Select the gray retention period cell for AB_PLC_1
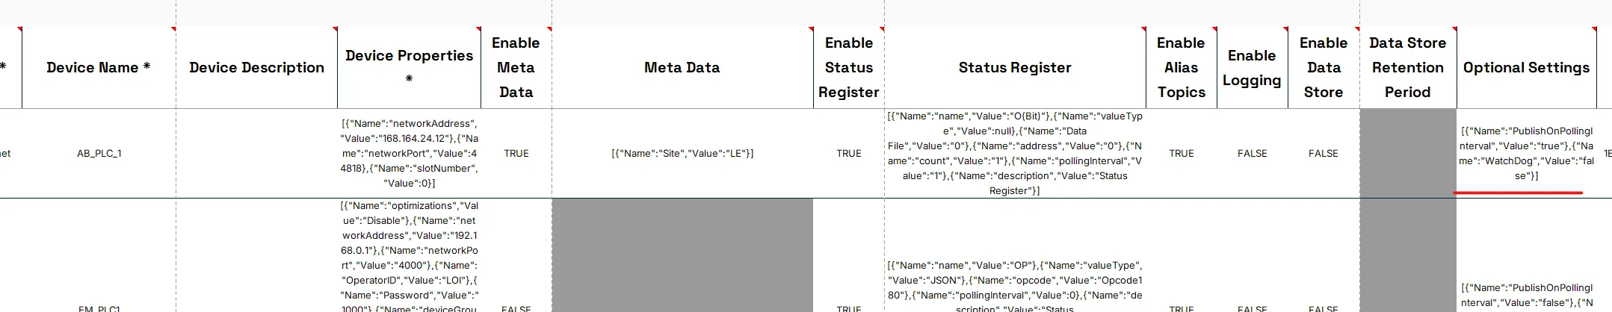Image resolution: width=1612 pixels, height=312 pixels. (1408, 153)
